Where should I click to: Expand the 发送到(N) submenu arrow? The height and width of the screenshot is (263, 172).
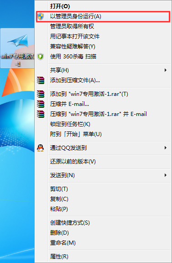point(166,175)
